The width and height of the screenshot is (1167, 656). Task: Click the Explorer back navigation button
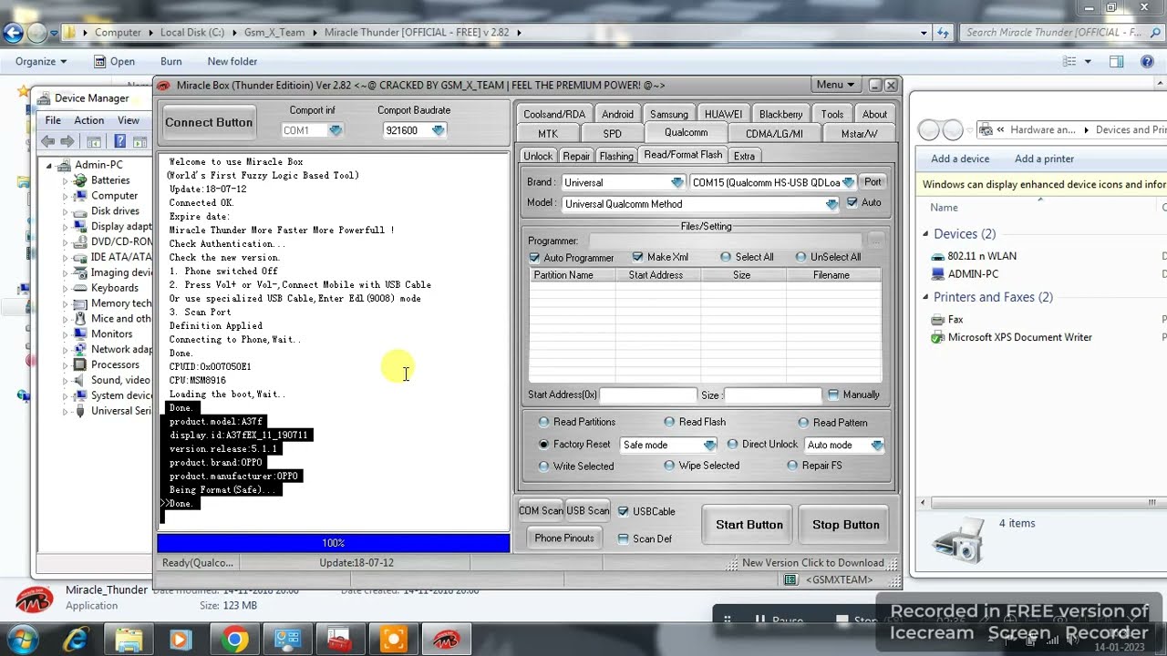(13, 33)
